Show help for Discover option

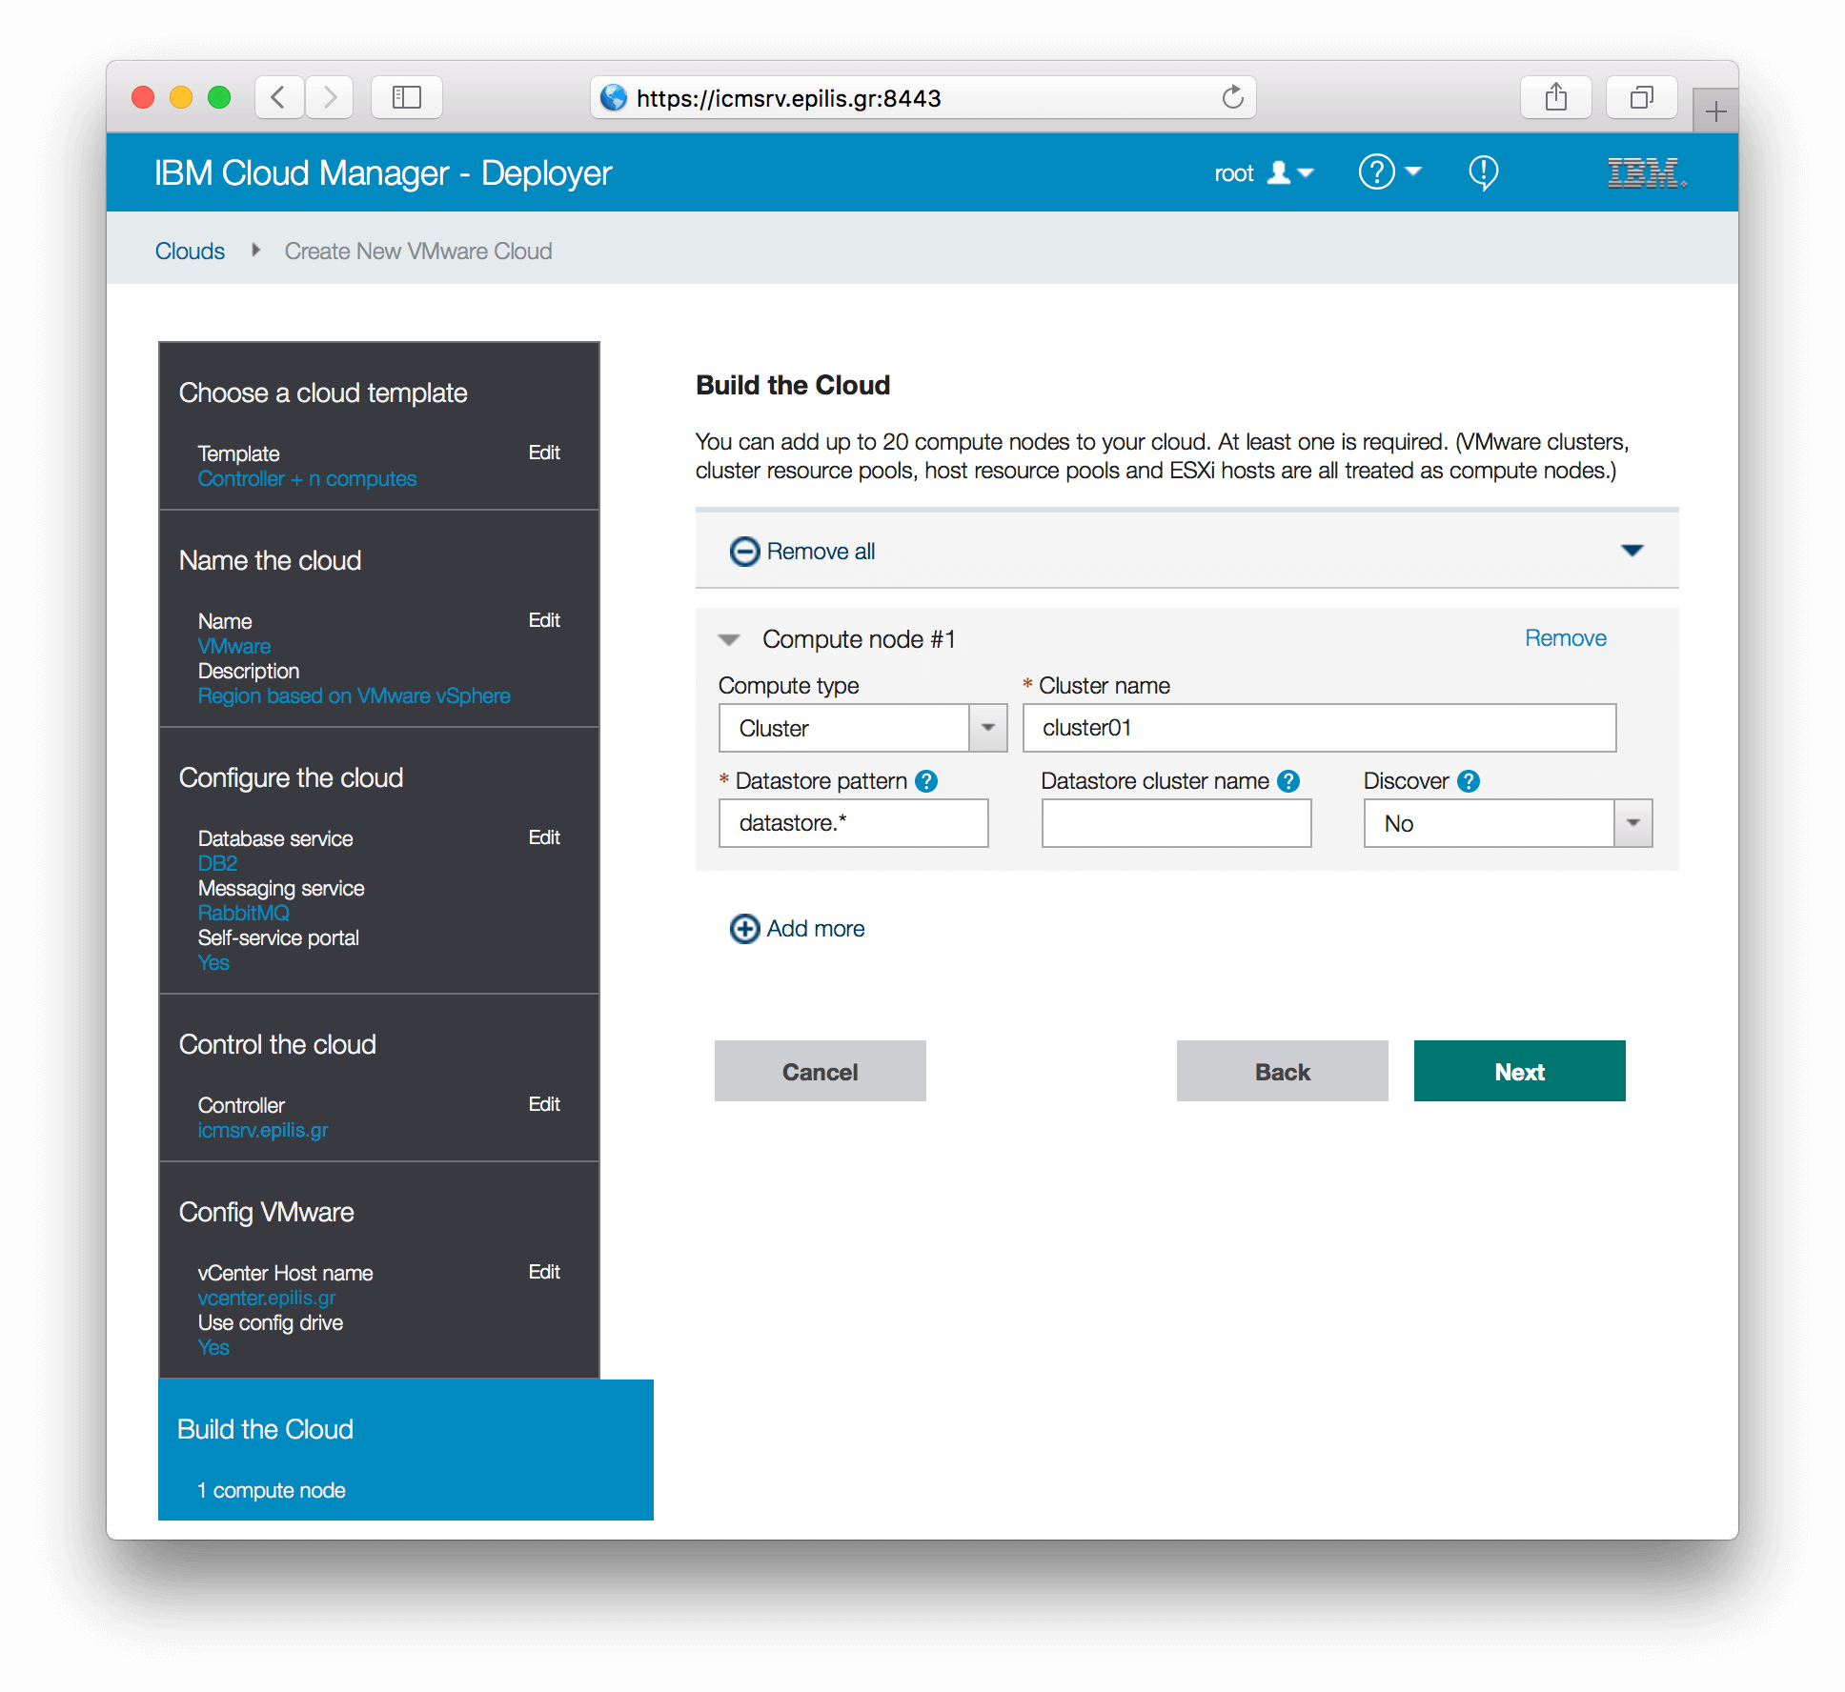1469,781
